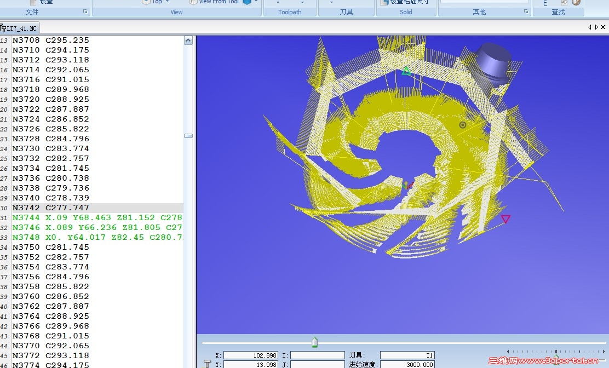Select line N3760 C286.852
Screen dimensions: 609x368
(50, 297)
